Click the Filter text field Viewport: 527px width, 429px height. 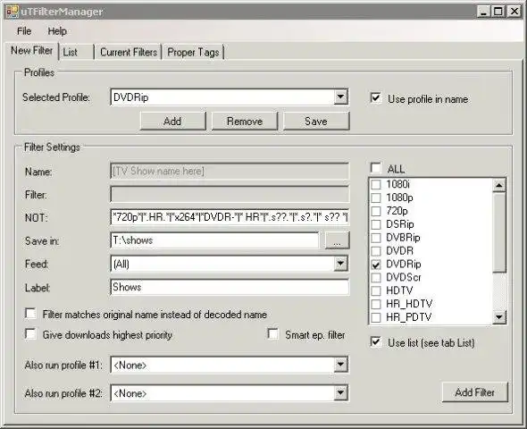click(230, 194)
